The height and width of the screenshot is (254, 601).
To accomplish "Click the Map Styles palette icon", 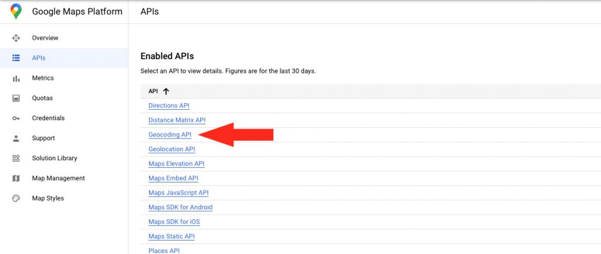I will [16, 198].
